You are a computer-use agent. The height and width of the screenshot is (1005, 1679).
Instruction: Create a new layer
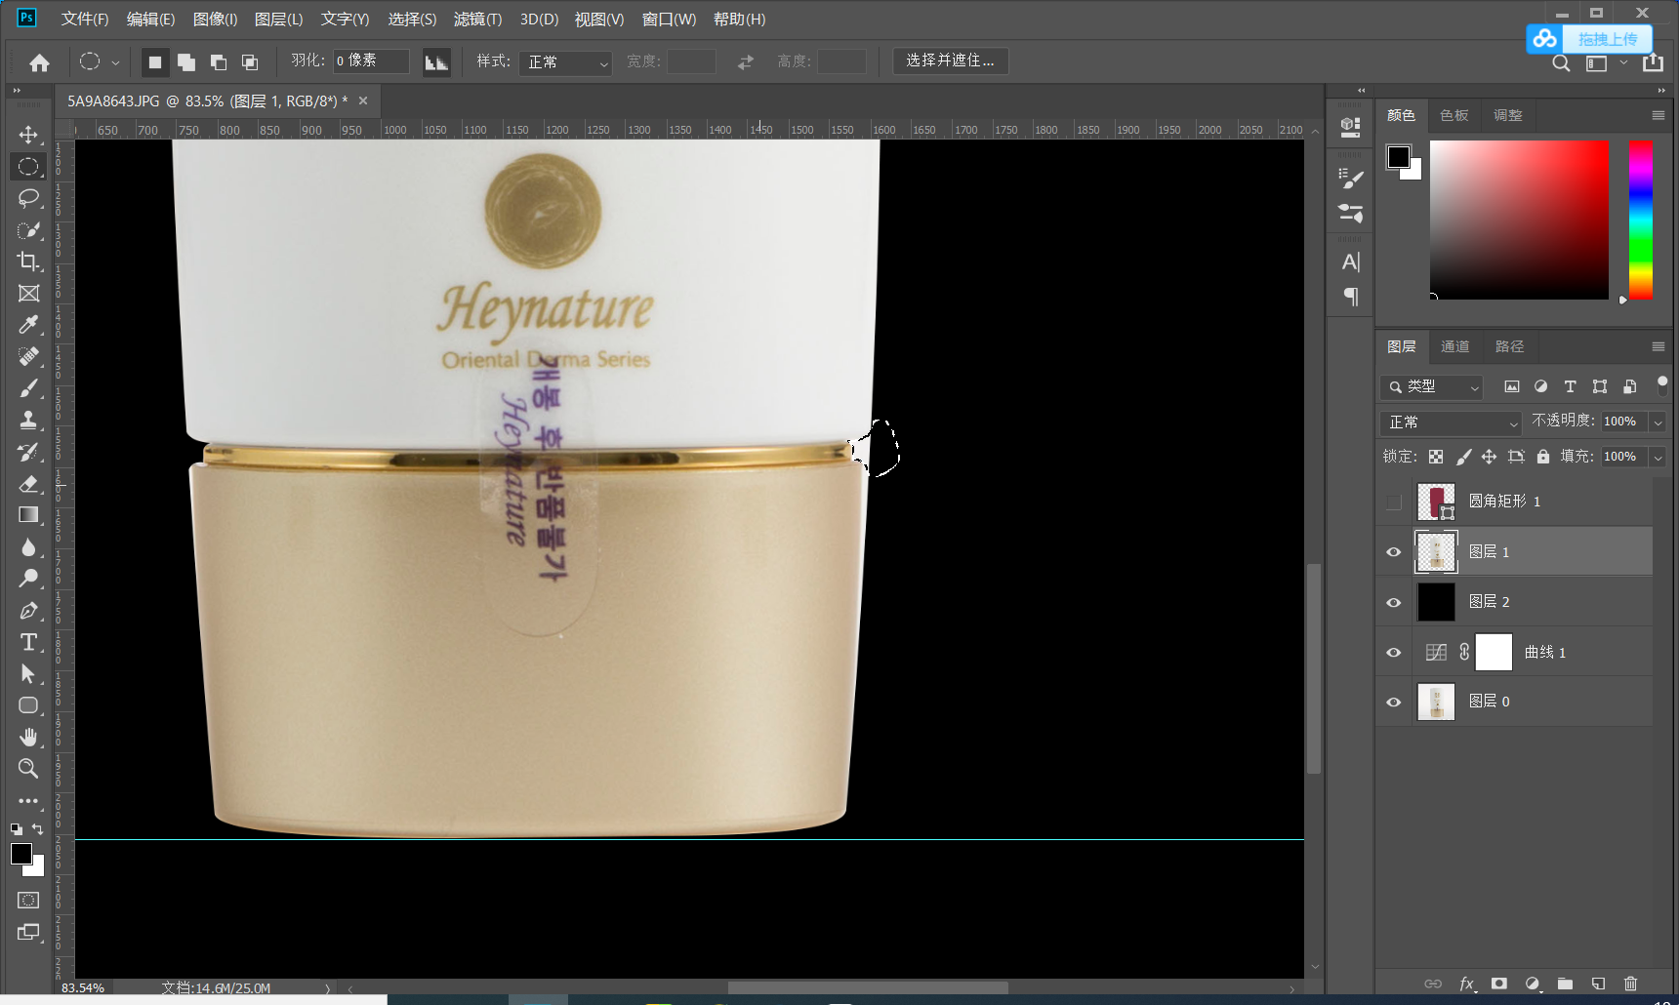(x=1598, y=984)
